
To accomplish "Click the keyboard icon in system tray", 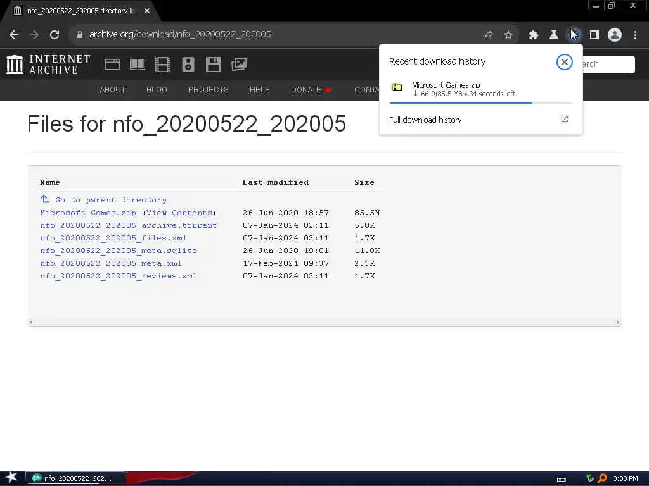I will [x=562, y=480].
